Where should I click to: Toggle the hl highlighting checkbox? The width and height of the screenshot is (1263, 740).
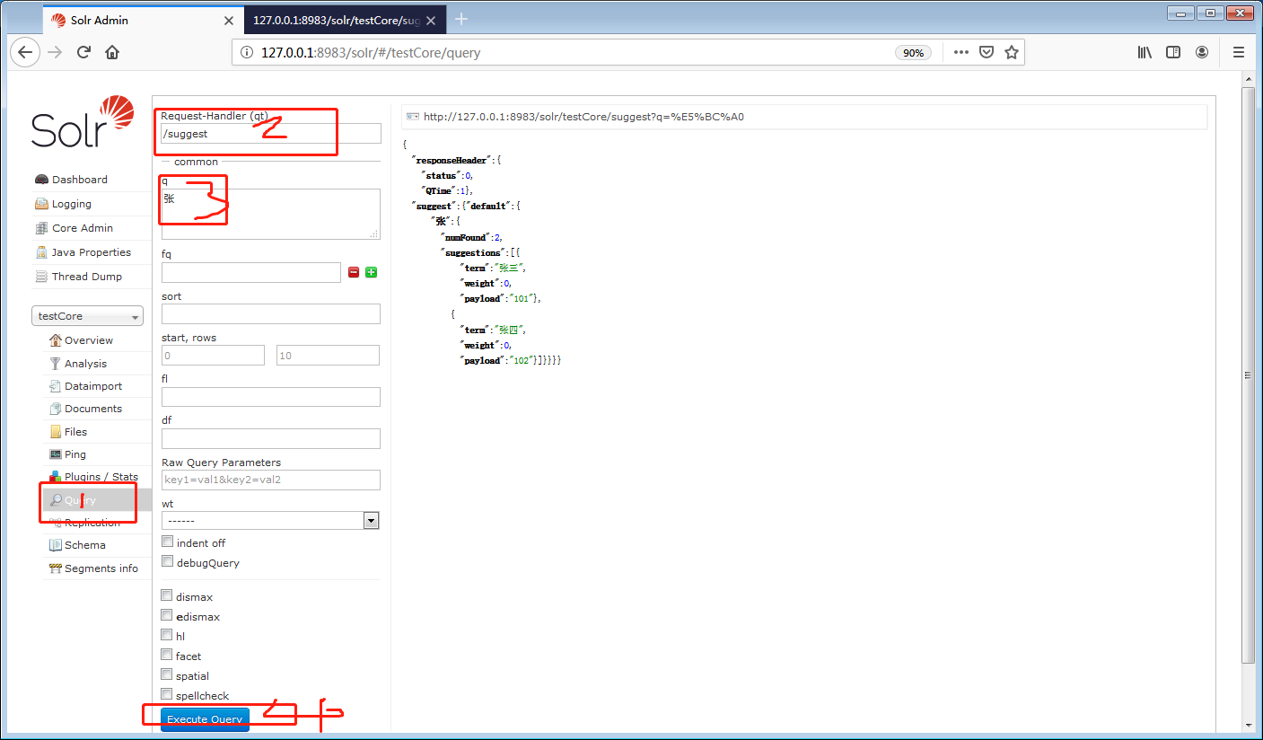167,635
